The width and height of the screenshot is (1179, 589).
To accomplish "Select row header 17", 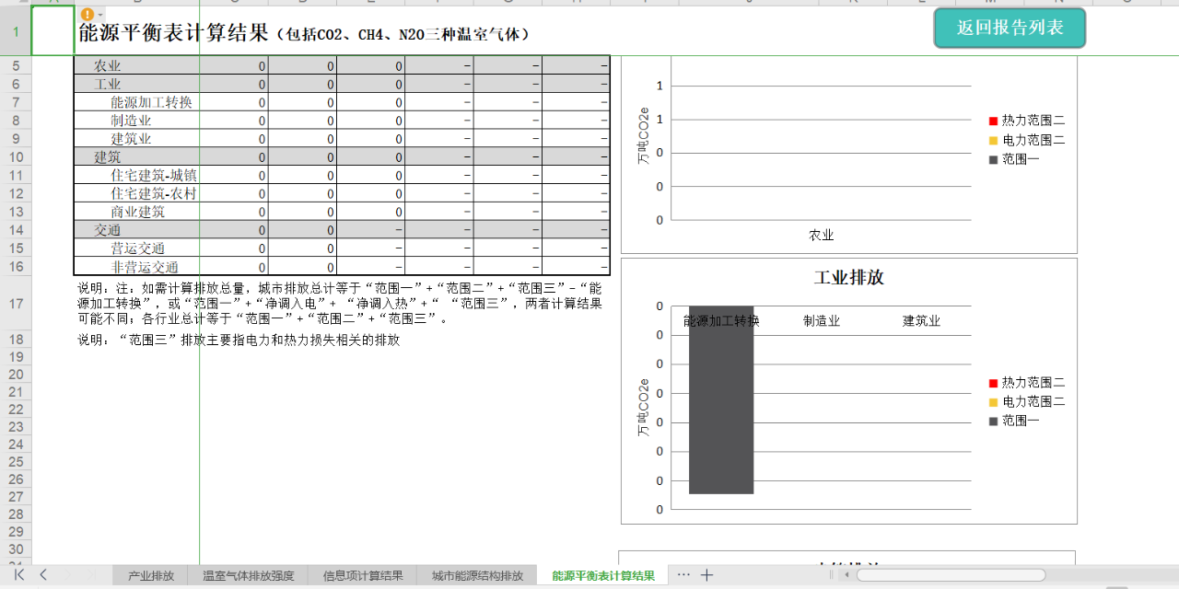I will (x=16, y=304).
